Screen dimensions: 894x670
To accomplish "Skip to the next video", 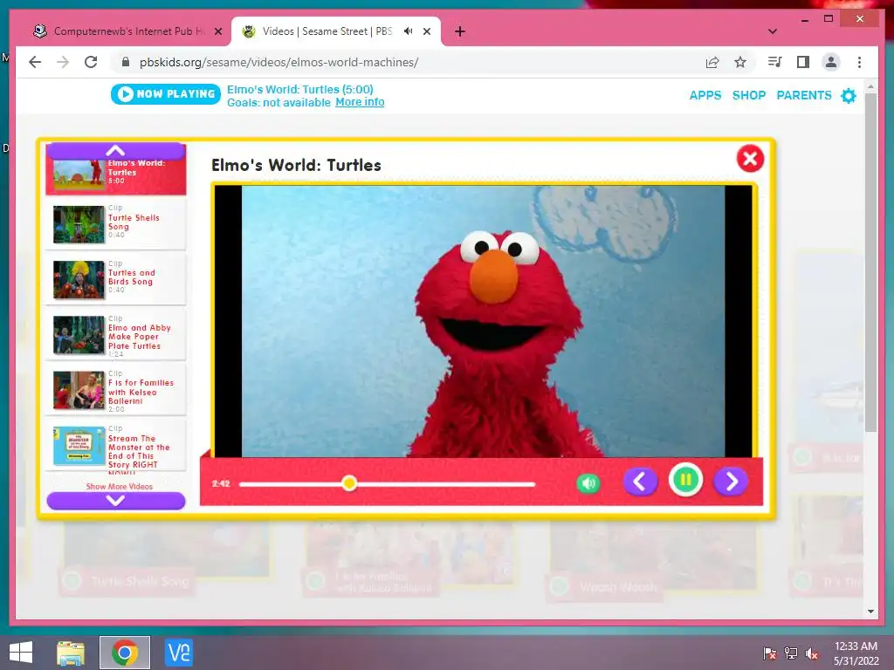I will pos(731,482).
